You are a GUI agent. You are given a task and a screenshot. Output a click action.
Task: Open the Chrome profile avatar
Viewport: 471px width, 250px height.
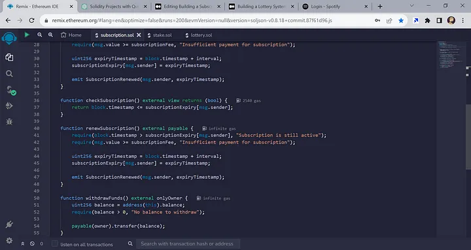451,20
